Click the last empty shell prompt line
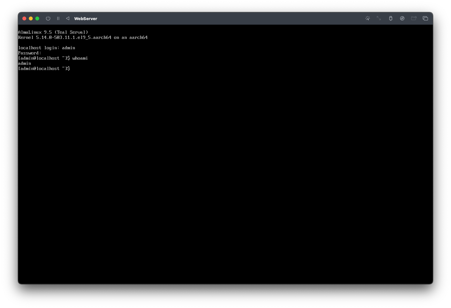This screenshot has height=308, width=451. (x=44, y=69)
